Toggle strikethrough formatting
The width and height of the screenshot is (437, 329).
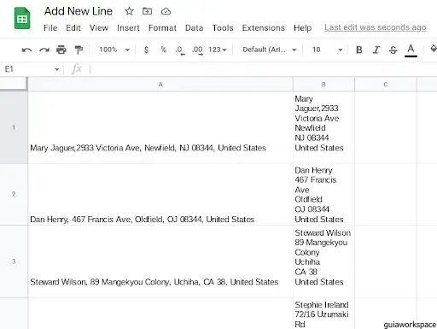click(393, 50)
